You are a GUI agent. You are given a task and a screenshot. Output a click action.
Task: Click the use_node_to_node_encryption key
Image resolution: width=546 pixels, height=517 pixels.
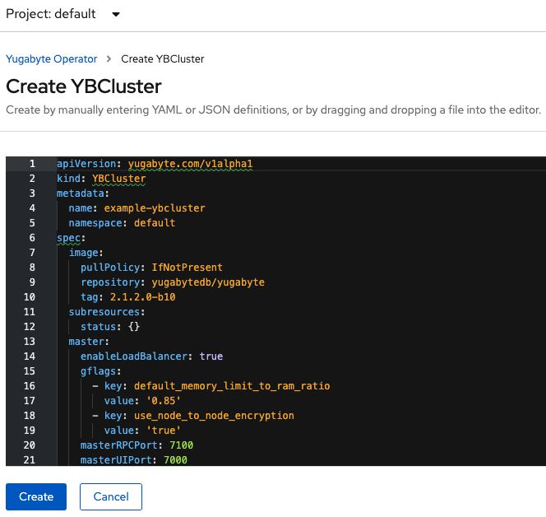pos(214,416)
